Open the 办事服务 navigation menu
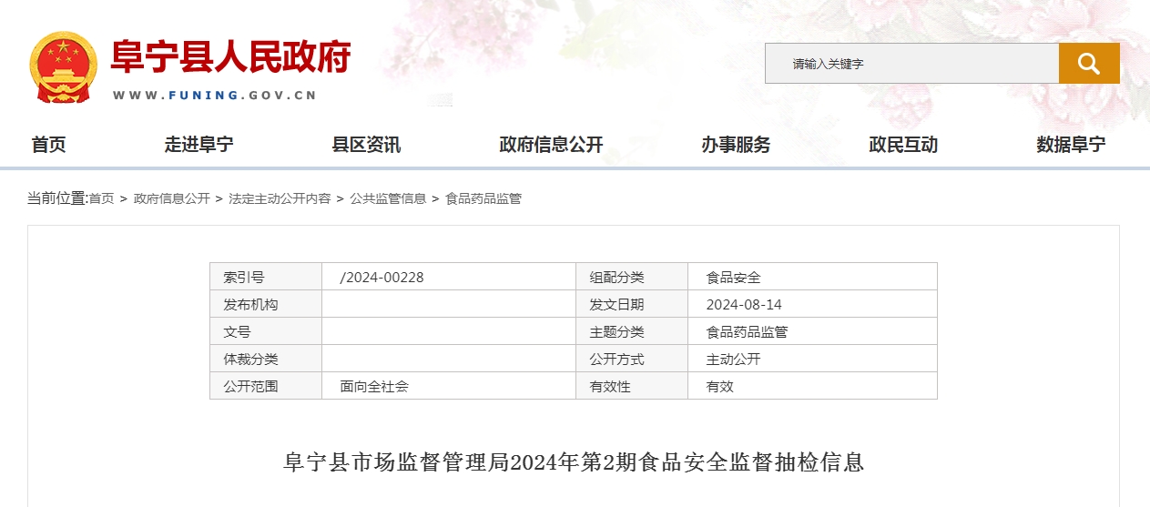Image resolution: width=1150 pixels, height=507 pixels. (736, 145)
